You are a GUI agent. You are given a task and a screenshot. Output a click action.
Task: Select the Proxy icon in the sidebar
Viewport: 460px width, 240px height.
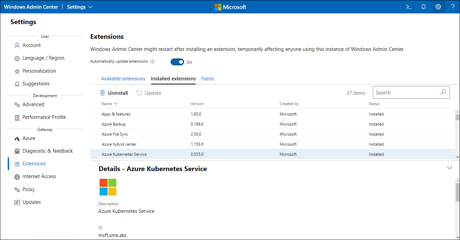17,189
